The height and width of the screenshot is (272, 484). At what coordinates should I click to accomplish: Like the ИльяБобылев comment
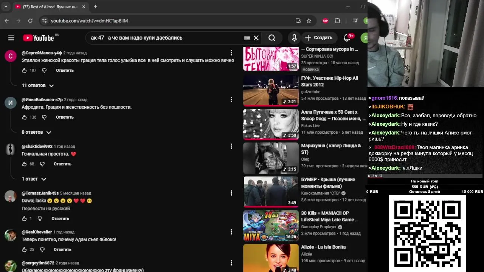[x=24, y=117]
